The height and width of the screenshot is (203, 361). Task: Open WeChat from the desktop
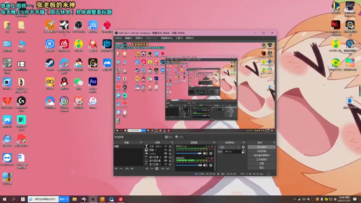79,83
